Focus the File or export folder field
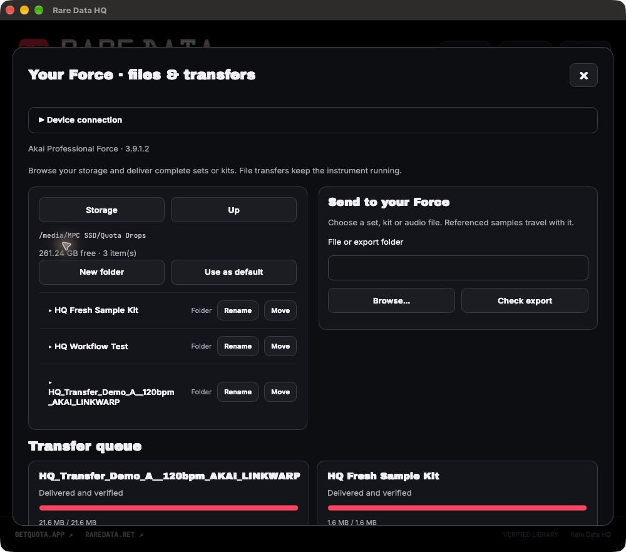Viewport: 626px width, 552px height. [458, 268]
